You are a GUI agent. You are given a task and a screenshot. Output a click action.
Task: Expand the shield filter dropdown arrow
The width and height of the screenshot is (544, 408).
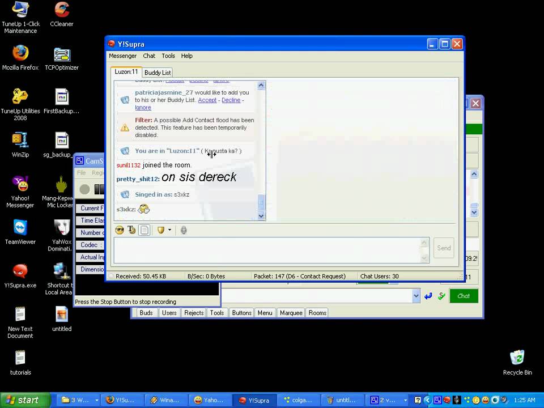[x=169, y=229]
